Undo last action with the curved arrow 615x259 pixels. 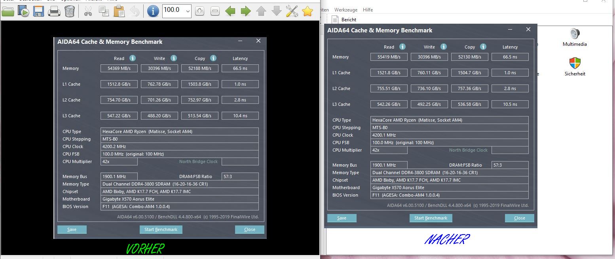coord(135,11)
